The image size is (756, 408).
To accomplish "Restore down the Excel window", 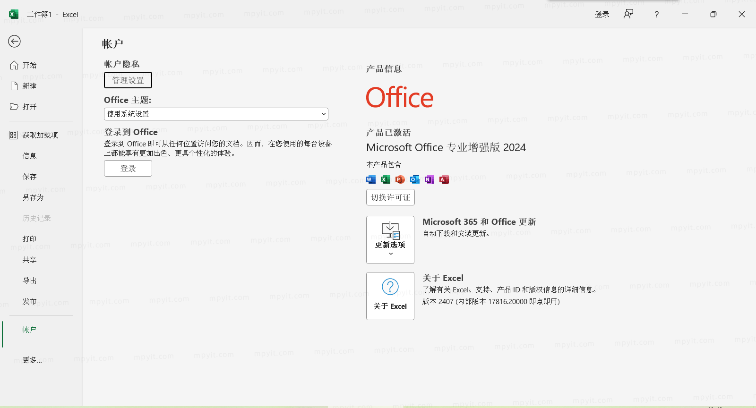I will (713, 14).
